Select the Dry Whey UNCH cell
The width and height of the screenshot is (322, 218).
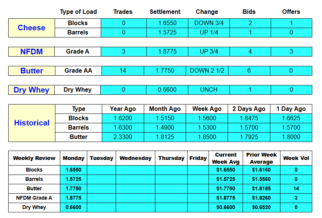coord(209,90)
